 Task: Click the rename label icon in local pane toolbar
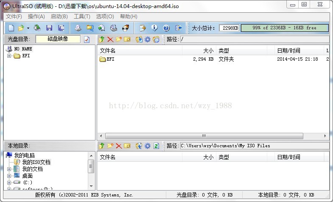coord(127,146)
